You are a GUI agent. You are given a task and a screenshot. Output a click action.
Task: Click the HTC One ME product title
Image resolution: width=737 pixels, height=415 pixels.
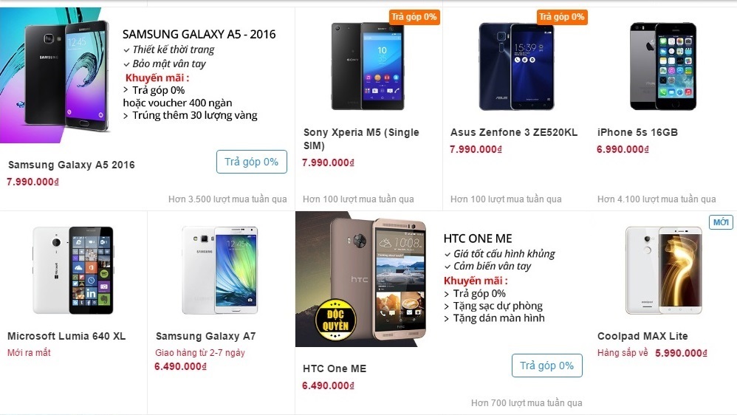(335, 368)
